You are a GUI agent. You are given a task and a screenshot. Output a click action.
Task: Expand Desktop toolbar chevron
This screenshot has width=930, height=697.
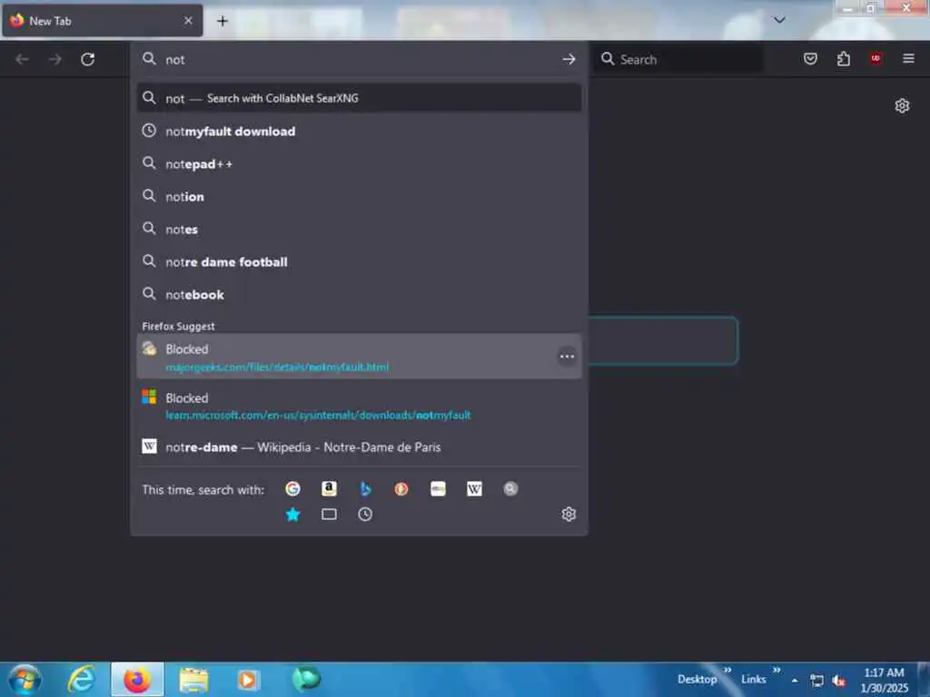coord(727,670)
